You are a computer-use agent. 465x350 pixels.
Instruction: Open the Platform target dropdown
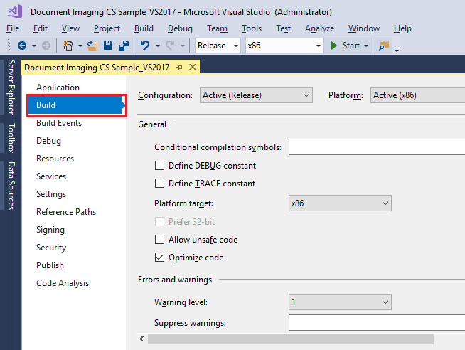[340, 203]
